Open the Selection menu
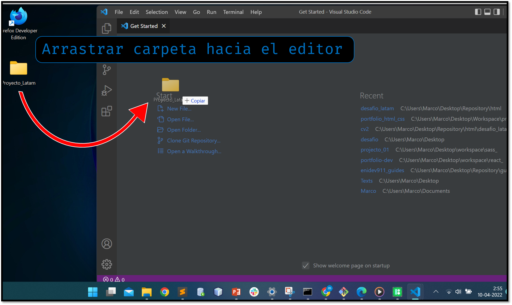This screenshot has height=305, width=512. click(x=157, y=12)
